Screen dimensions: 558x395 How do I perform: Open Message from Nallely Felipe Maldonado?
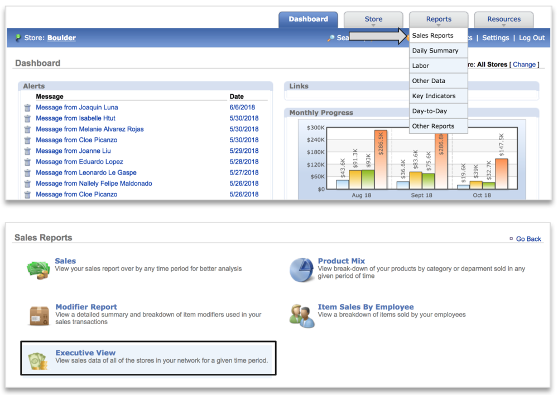click(x=94, y=184)
